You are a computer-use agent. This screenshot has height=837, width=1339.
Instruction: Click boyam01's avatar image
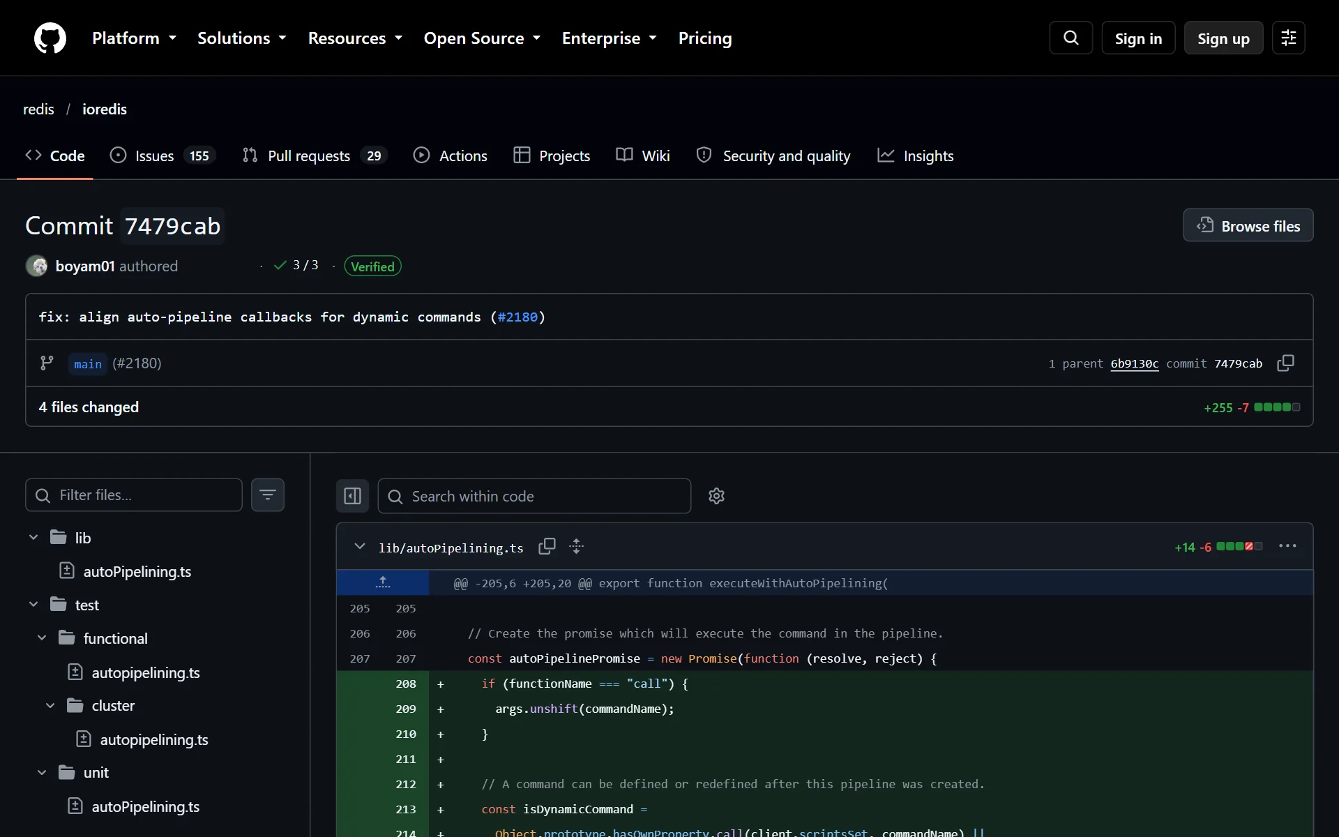coord(36,266)
